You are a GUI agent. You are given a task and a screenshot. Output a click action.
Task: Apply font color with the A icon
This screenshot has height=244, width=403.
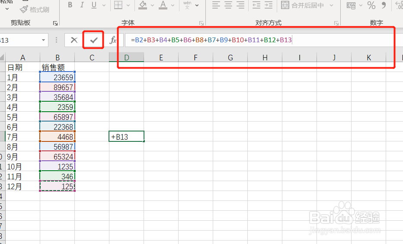(163, 5)
